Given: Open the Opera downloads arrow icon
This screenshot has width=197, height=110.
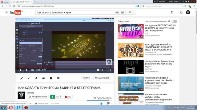Looking at the screenshot, I should point(194,6).
